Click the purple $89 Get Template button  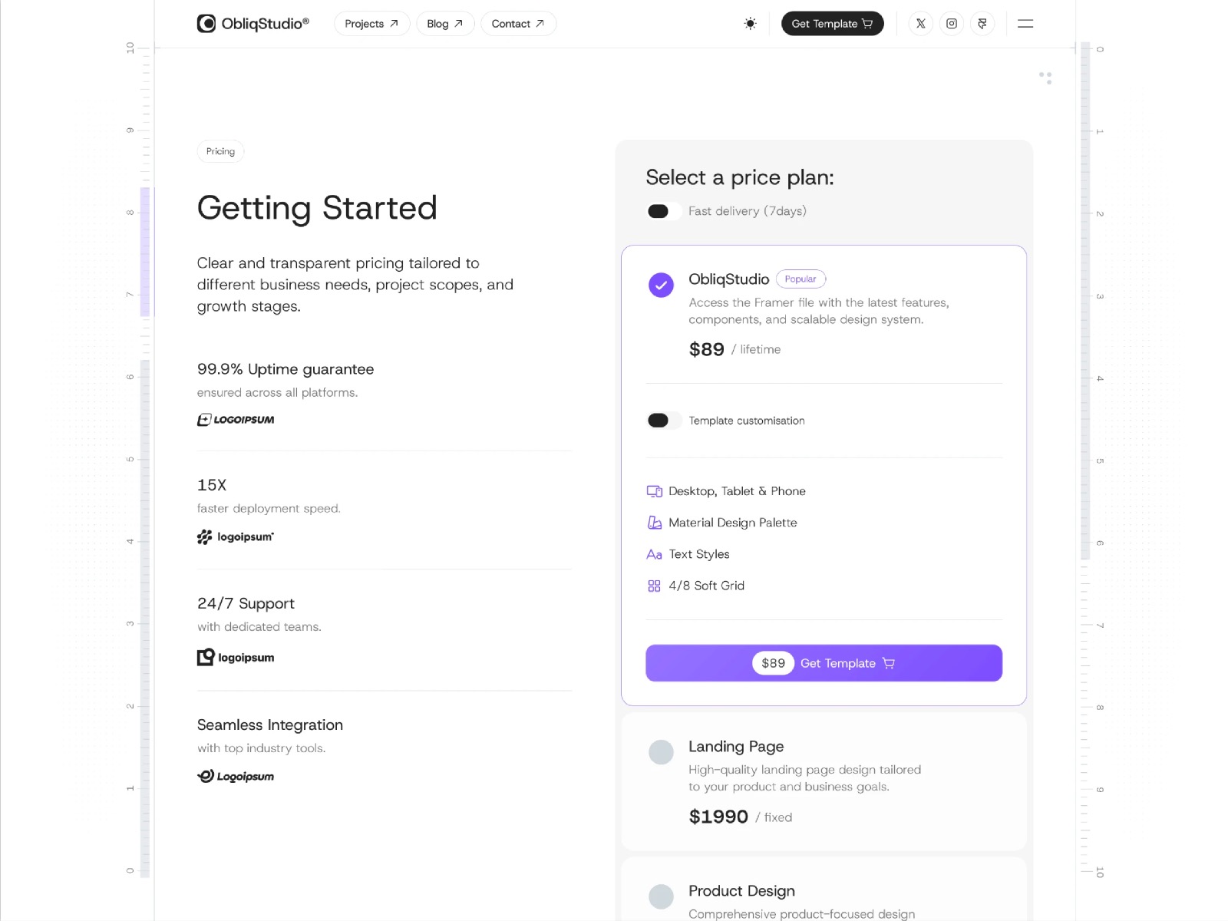coord(824,663)
